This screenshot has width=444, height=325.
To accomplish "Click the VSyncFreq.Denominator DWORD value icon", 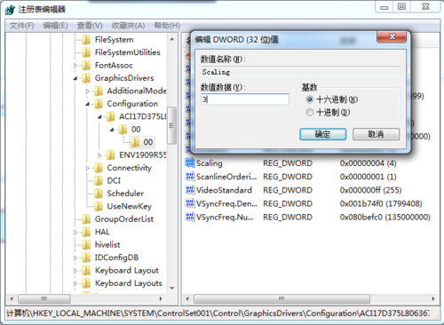I will tap(190, 203).
